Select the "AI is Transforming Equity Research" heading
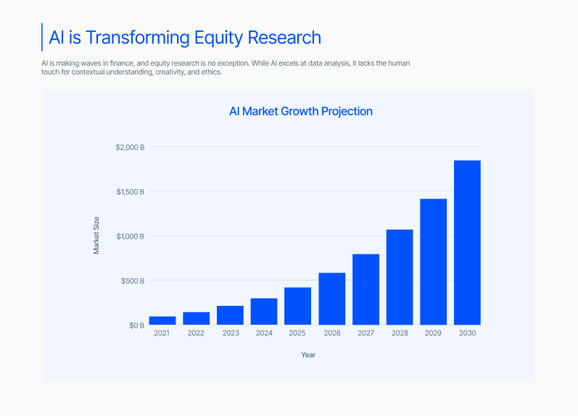 coord(184,37)
